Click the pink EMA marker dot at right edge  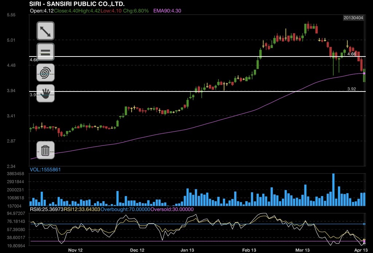pos(364,74)
